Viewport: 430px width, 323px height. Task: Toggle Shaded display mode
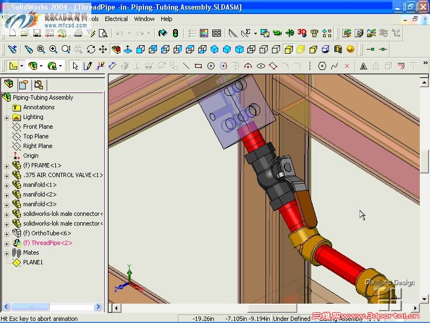pyautogui.click(x=301, y=50)
